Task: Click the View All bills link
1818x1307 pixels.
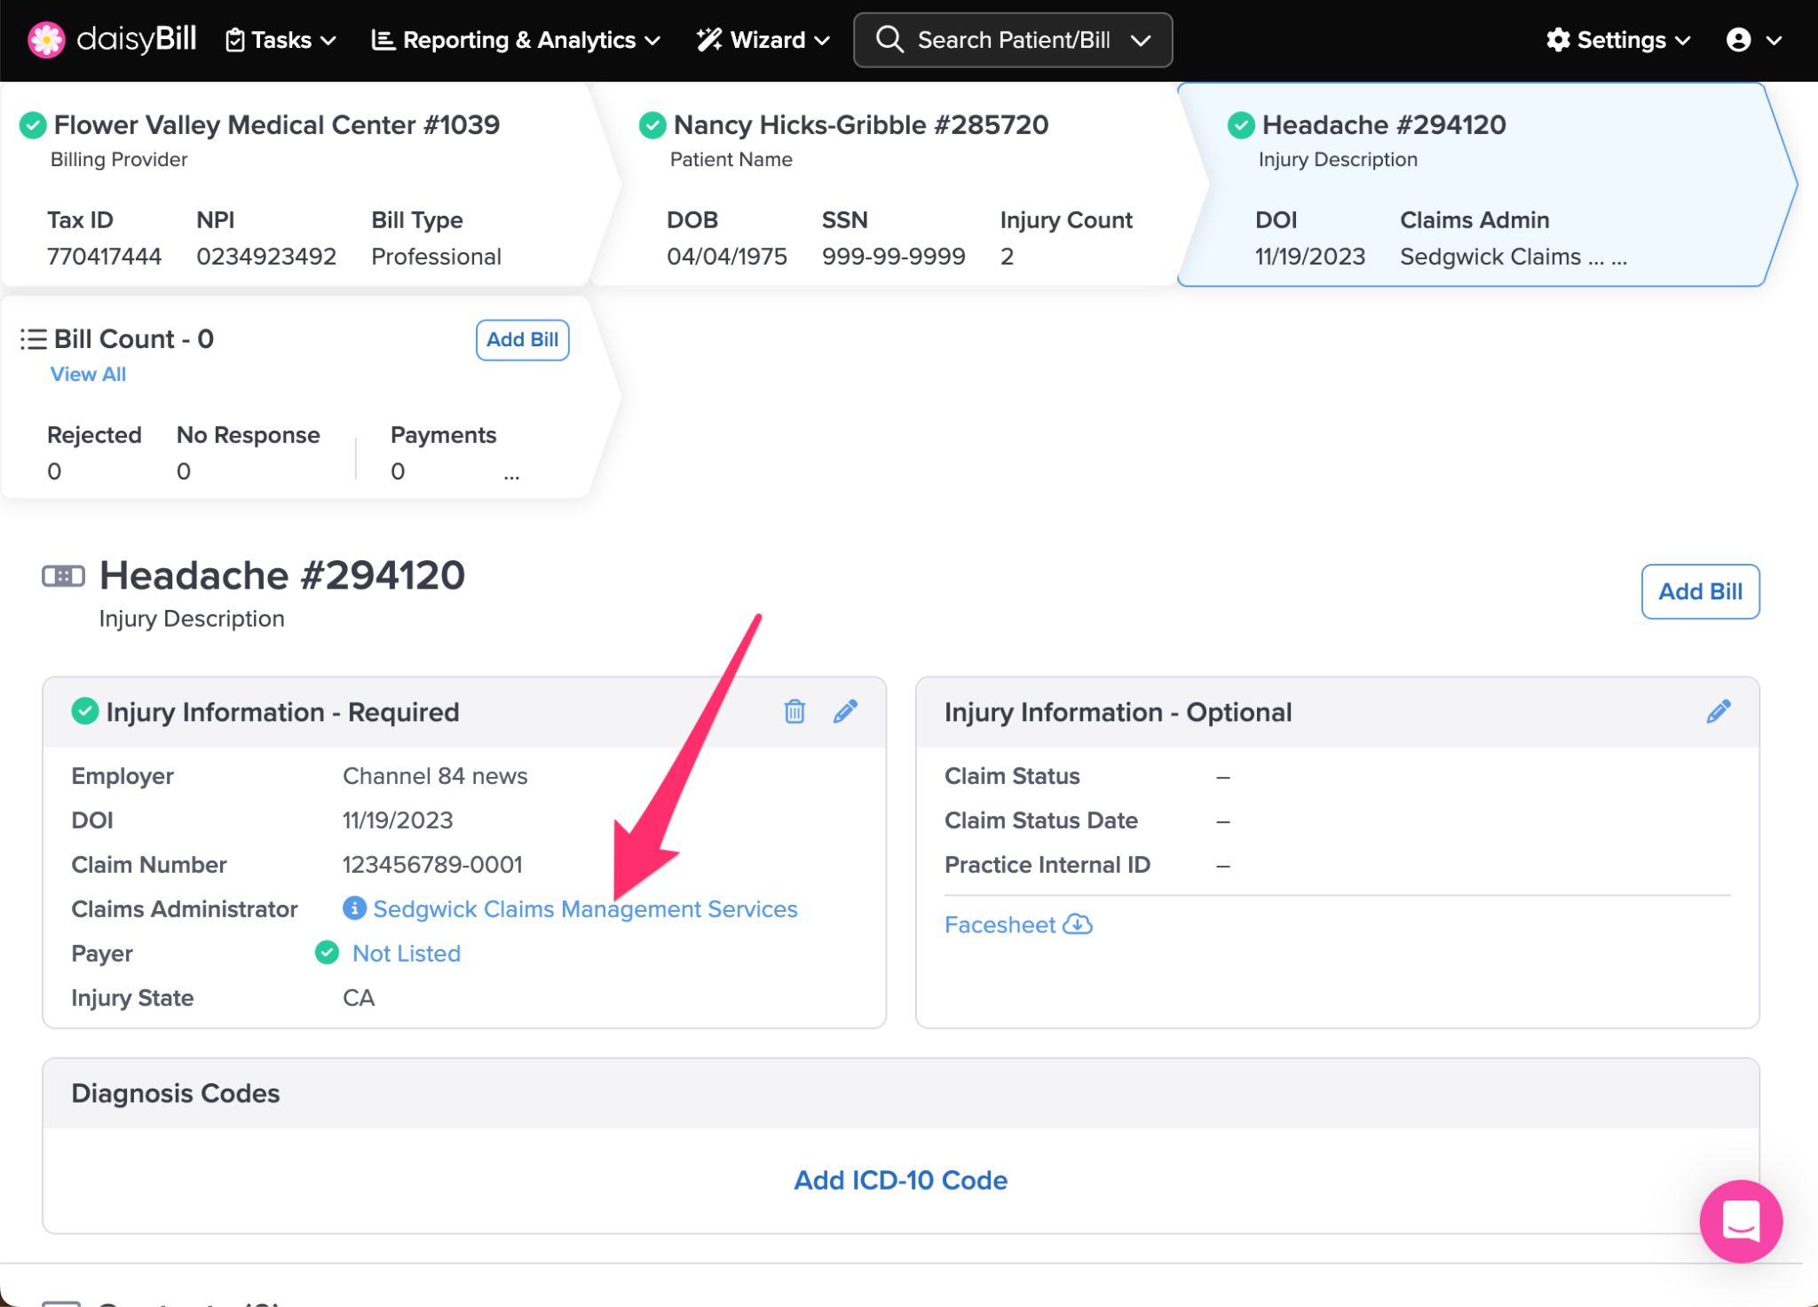Action: tap(88, 375)
